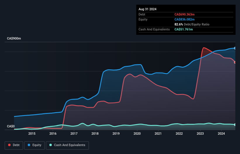Click the CA$690.363m debt value

[x=184, y=14]
